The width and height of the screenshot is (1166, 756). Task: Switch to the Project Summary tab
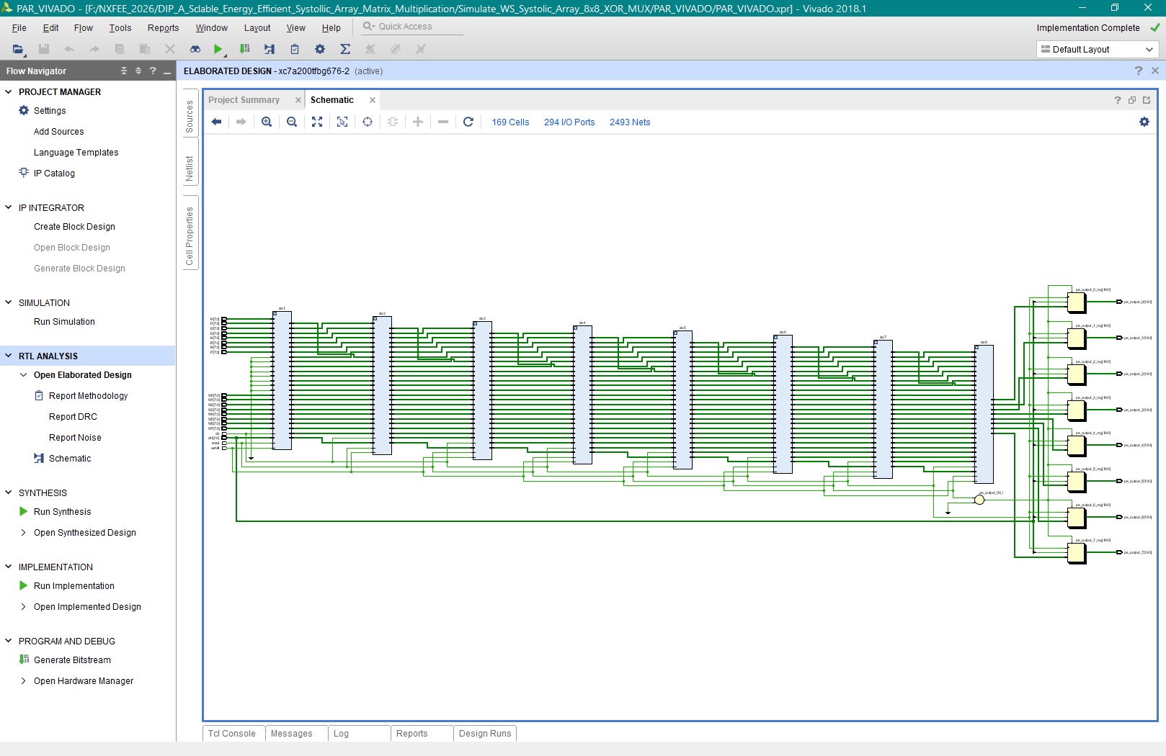[244, 100]
